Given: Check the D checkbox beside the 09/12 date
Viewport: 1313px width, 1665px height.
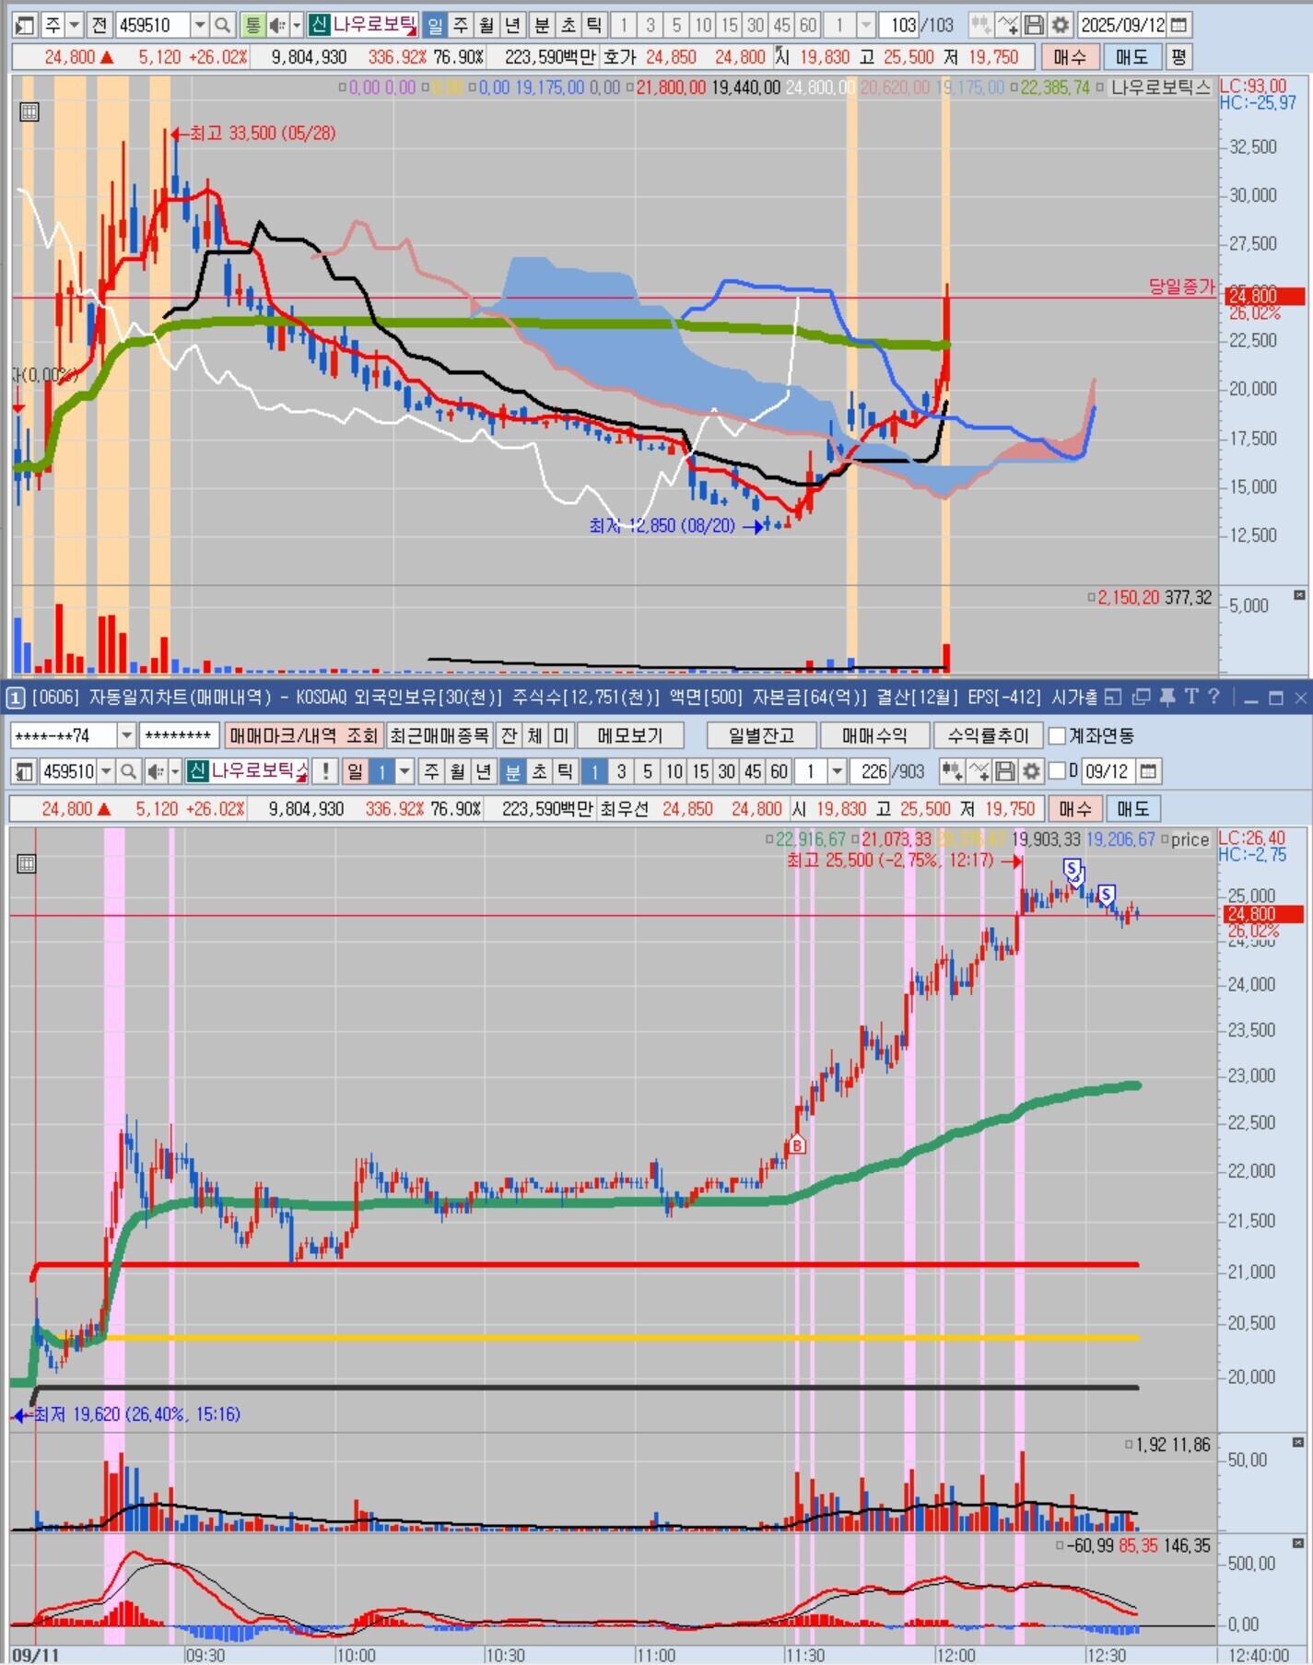Looking at the screenshot, I should [1059, 770].
